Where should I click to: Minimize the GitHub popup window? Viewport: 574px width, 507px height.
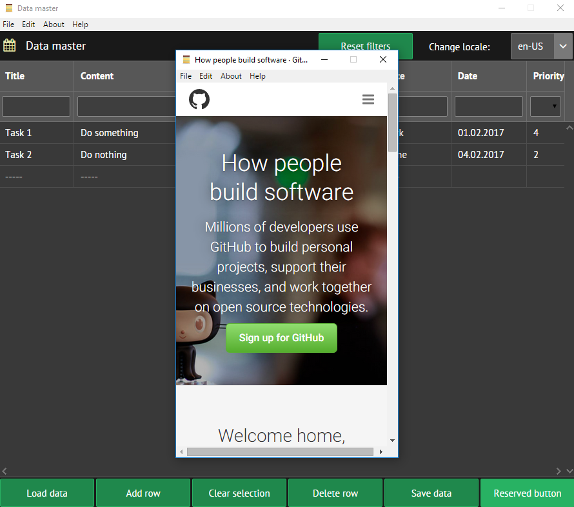pos(324,59)
